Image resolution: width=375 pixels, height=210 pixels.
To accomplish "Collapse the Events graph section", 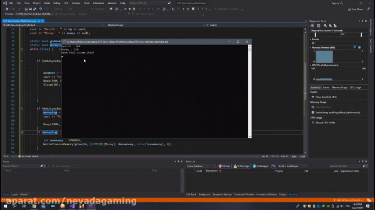I will point(311,39).
